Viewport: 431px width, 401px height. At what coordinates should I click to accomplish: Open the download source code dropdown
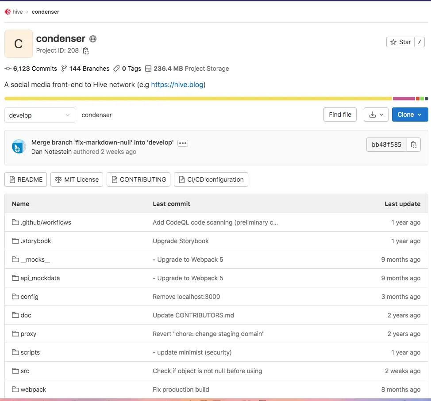click(376, 115)
